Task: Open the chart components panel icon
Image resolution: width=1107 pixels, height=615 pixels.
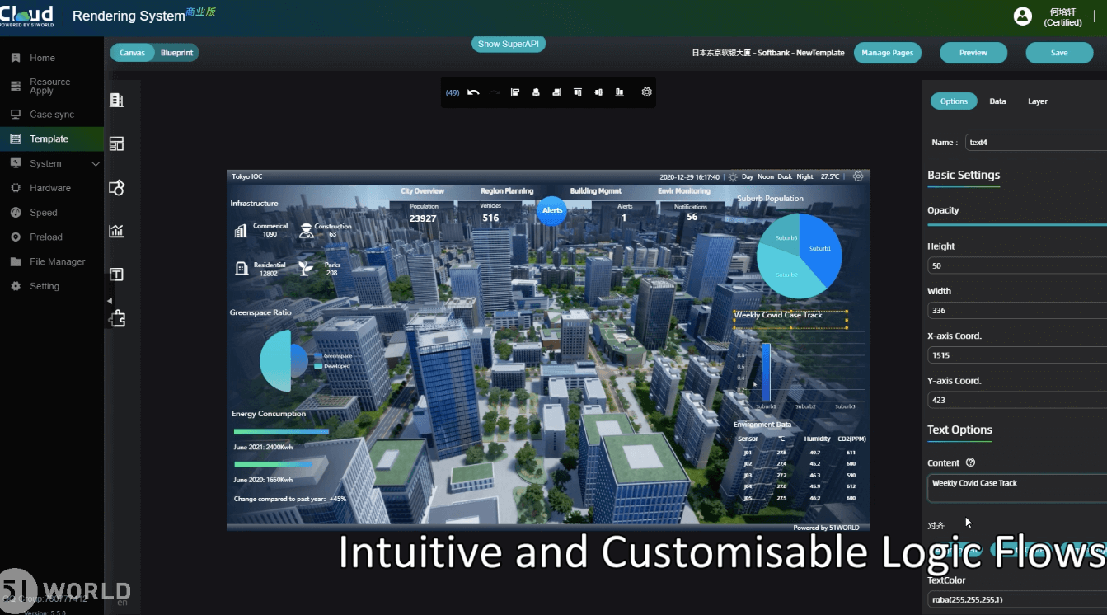Action: pos(116,231)
